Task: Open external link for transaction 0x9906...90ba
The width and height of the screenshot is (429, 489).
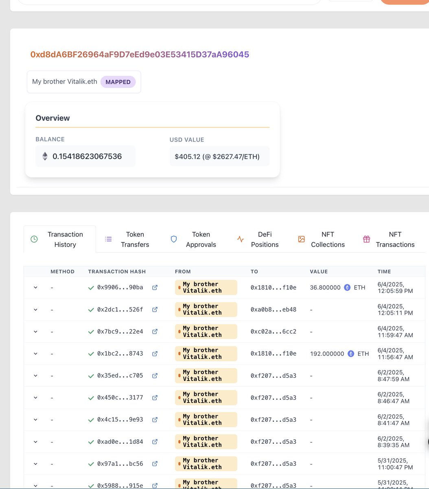Action: click(155, 288)
